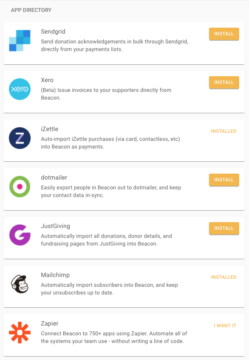Install the Xero integration
This screenshot has width=249, height=360.
point(224,83)
